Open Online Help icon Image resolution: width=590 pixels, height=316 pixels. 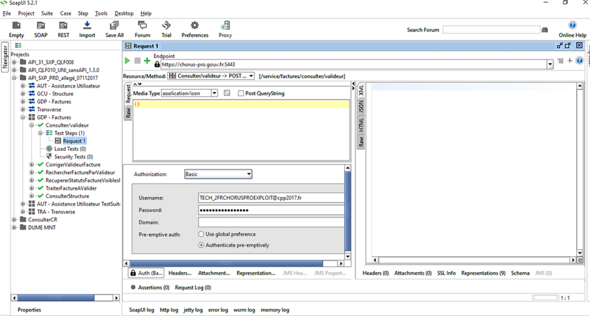tap(572, 25)
